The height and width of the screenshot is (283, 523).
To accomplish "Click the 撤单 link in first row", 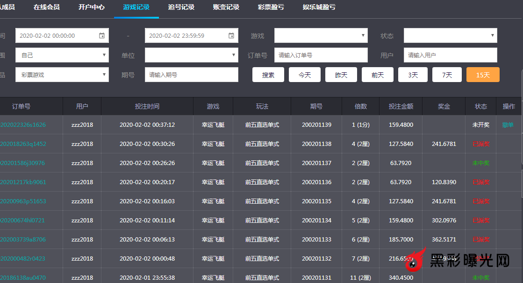I will pos(508,125).
